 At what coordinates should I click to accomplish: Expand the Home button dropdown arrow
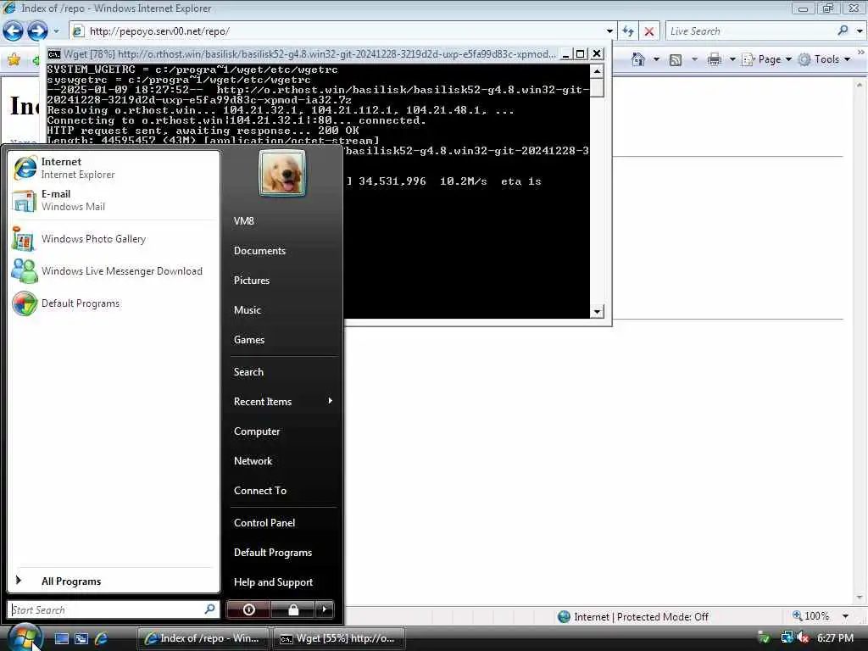656,59
